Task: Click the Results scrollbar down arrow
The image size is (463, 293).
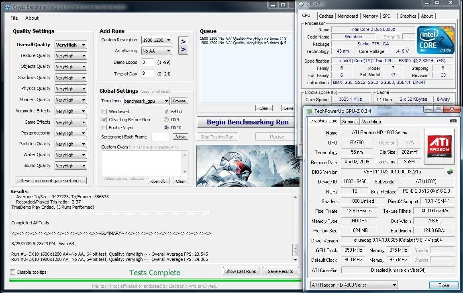Action: pos(295,260)
